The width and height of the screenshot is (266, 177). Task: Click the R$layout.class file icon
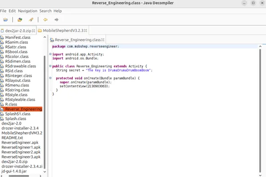click(2, 80)
